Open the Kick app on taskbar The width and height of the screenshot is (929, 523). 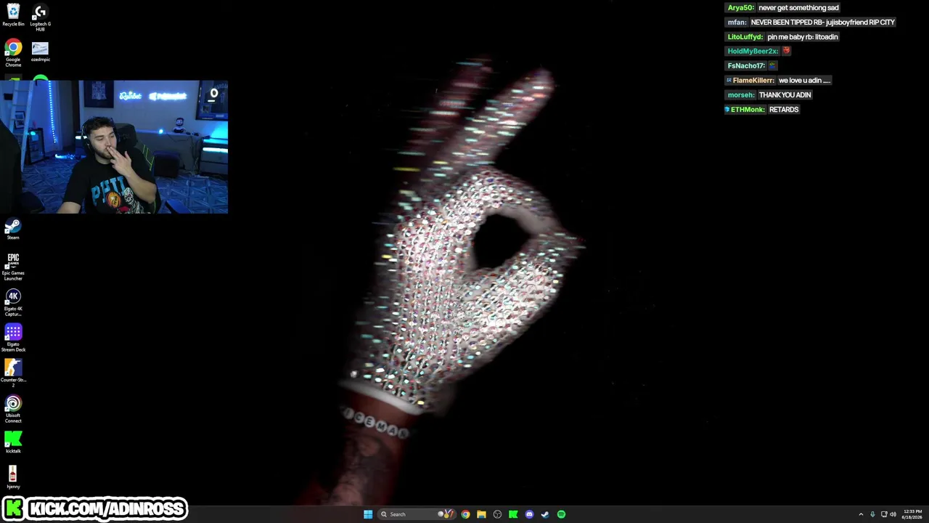click(513, 514)
